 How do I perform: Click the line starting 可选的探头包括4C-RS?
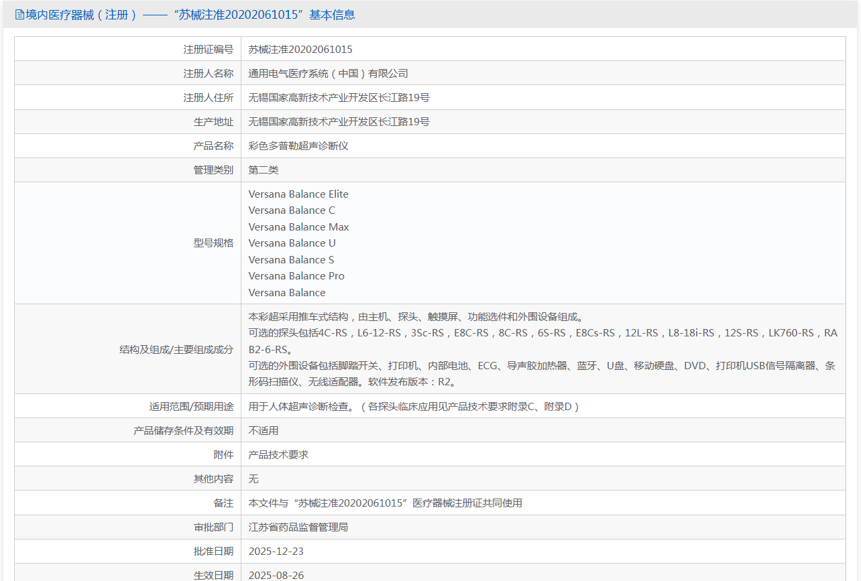[542, 333]
